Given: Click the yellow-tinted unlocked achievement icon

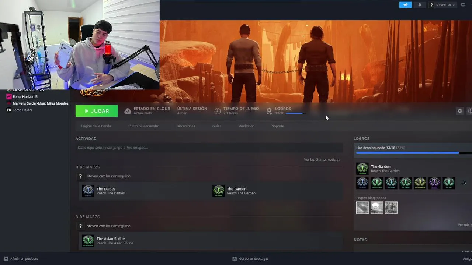Looking at the screenshot, I should tap(420, 183).
